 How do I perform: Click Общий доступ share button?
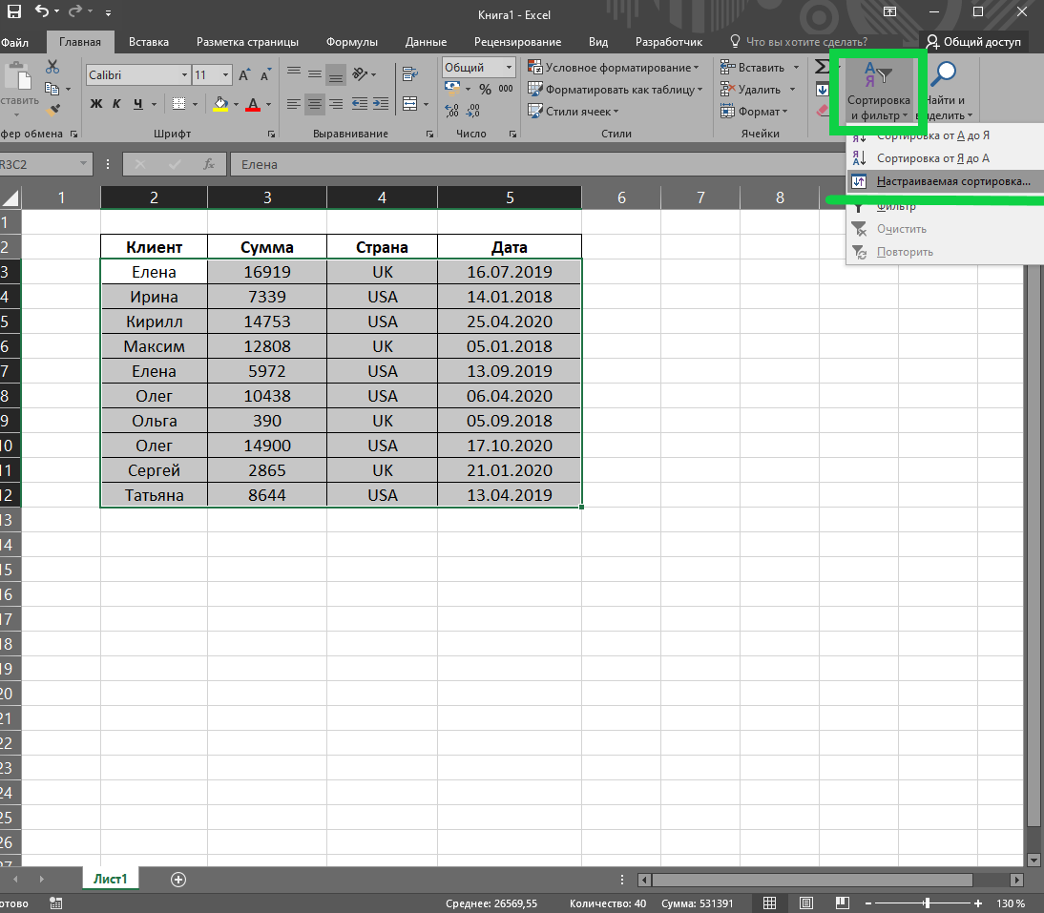pyautogui.click(x=972, y=42)
